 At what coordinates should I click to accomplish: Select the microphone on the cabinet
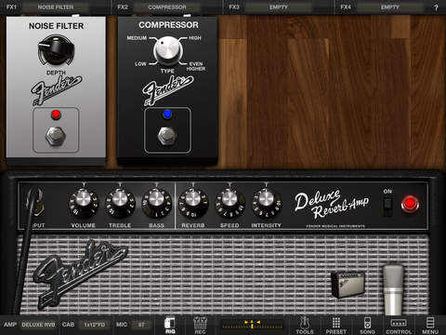[393, 289]
